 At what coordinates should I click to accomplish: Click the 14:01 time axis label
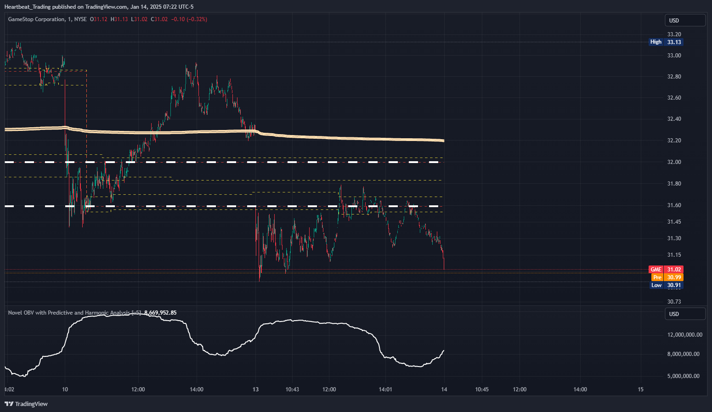pyautogui.click(x=385, y=389)
